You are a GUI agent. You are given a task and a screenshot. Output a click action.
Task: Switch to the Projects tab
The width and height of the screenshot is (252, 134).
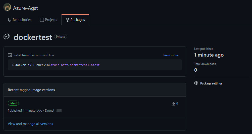click(x=48, y=20)
